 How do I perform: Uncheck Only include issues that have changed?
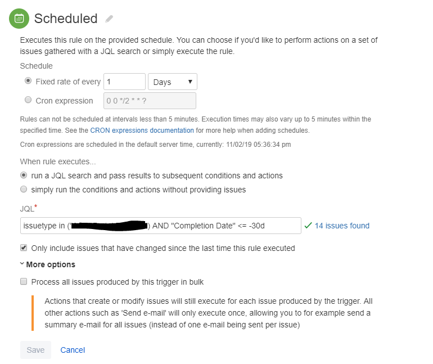pyautogui.click(x=24, y=248)
